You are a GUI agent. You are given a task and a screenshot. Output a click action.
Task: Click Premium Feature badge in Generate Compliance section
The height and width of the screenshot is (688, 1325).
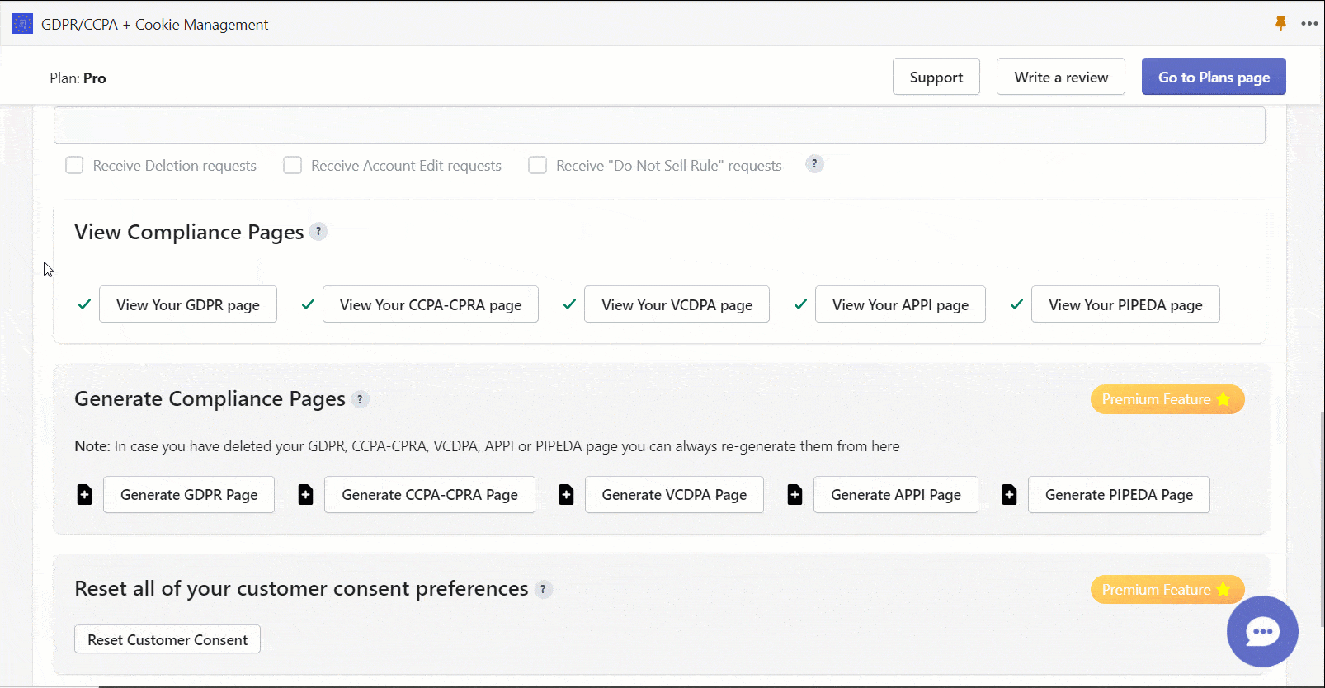[1167, 399]
